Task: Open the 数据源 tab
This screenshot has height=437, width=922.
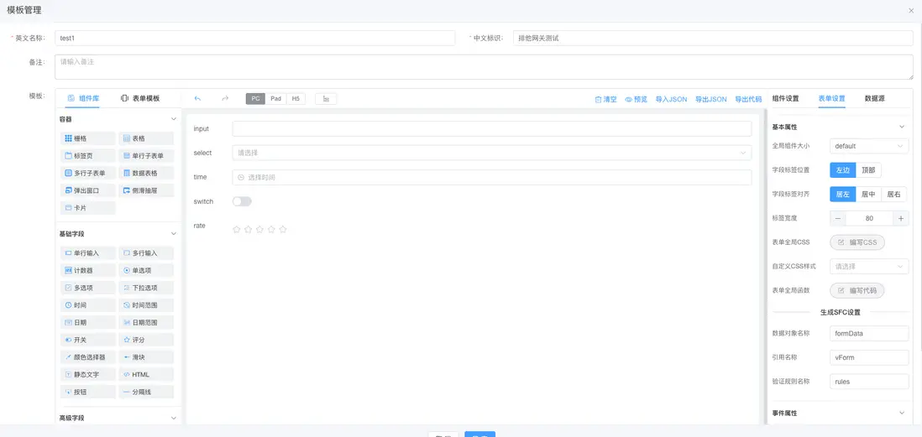Action: coord(874,99)
